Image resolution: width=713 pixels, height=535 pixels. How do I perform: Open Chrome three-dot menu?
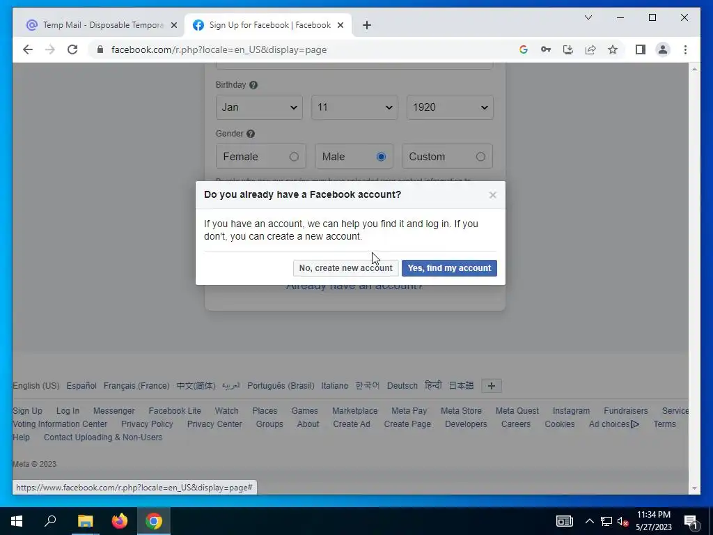click(685, 49)
